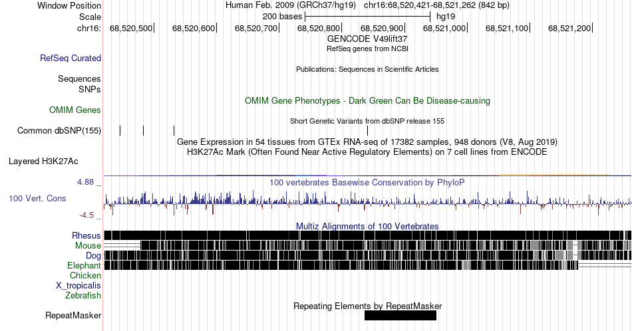Click the 68,520,800 ruler position

click(319, 28)
